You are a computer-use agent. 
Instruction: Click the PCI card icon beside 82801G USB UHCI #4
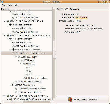[x=8, y=21]
